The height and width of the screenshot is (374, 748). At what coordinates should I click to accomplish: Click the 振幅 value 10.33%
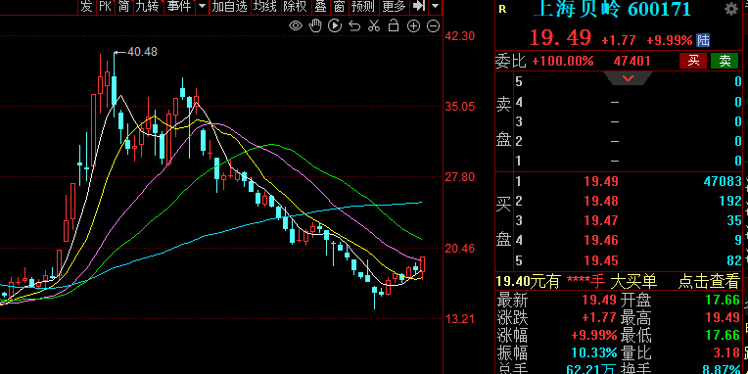(x=594, y=353)
